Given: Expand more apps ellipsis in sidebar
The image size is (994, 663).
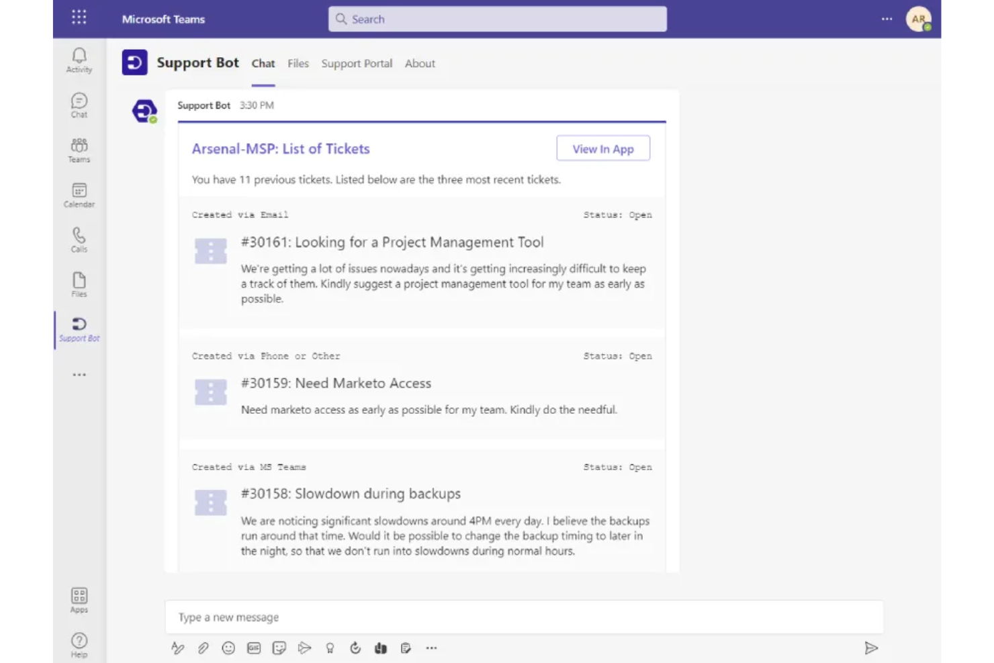Looking at the screenshot, I should click(79, 375).
